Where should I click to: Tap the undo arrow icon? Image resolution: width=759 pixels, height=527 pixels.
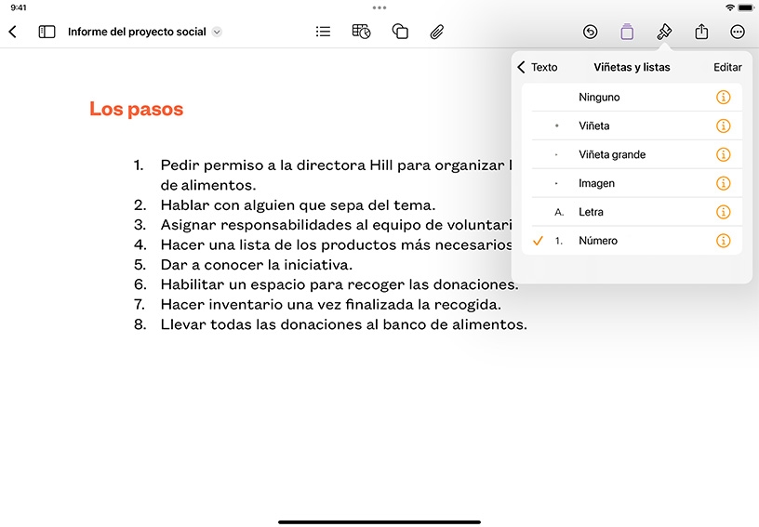(590, 32)
